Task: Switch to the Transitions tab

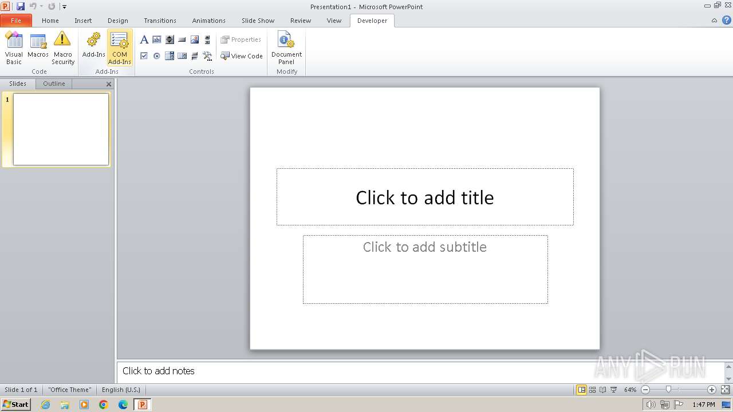Action: [x=160, y=21]
